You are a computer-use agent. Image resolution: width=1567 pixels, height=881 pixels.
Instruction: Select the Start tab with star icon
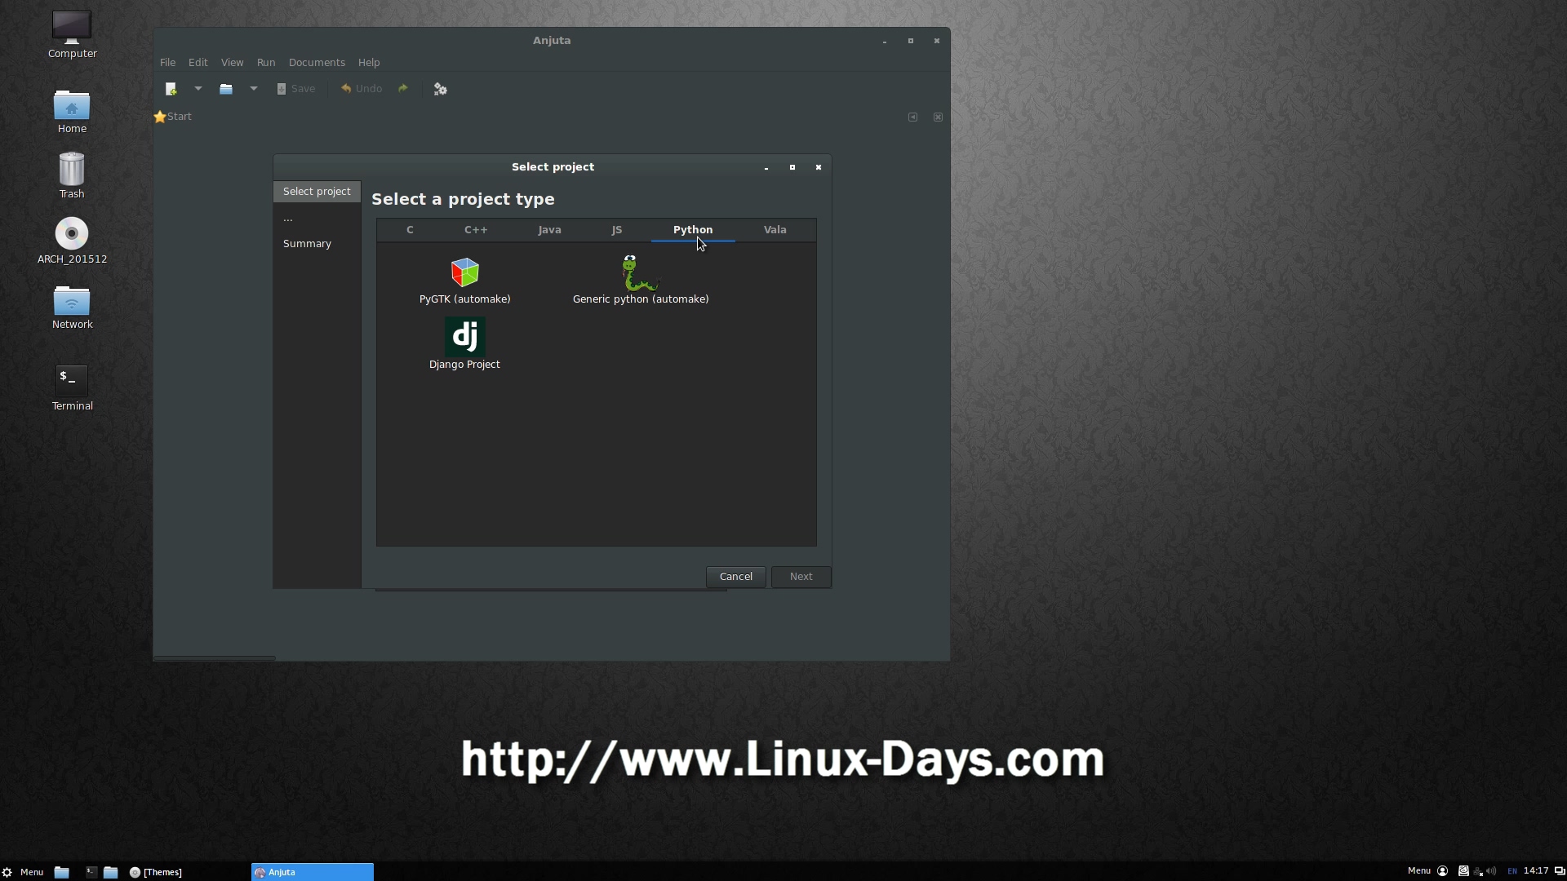(x=173, y=117)
